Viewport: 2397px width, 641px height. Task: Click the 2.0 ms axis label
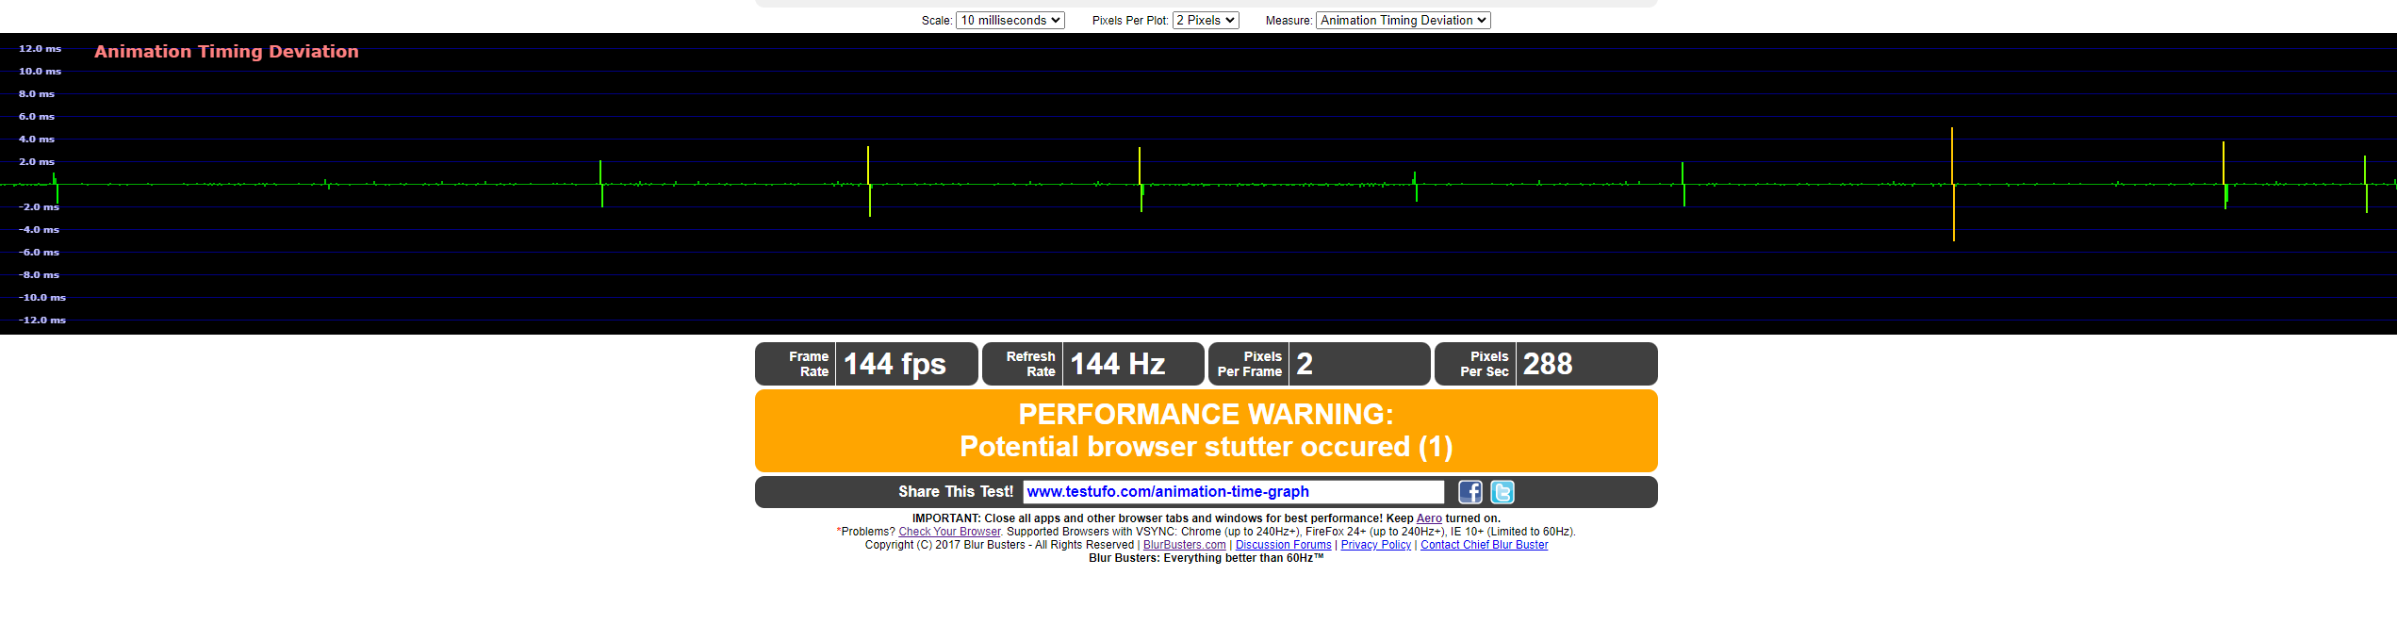(37, 162)
